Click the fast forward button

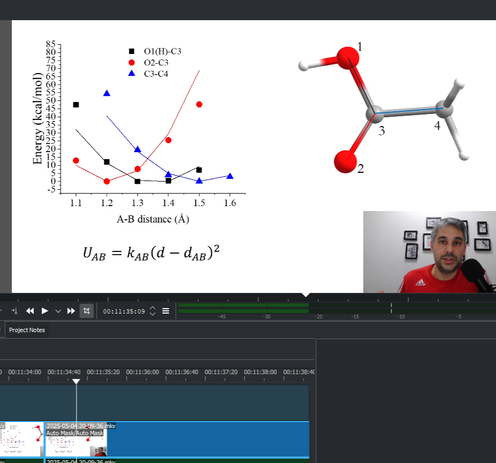[71, 311]
